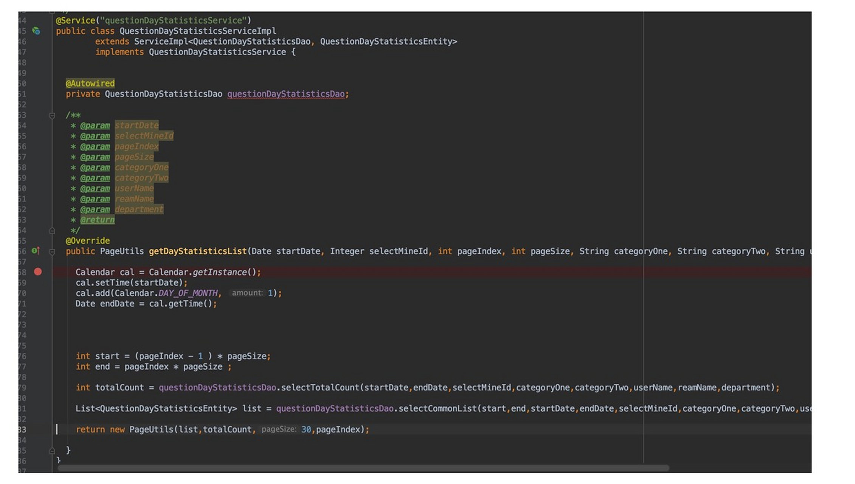Image resolution: width=855 pixels, height=484 pixels.
Task: Collapse the getDayStatisticsList method fold marker
Action: point(52,251)
